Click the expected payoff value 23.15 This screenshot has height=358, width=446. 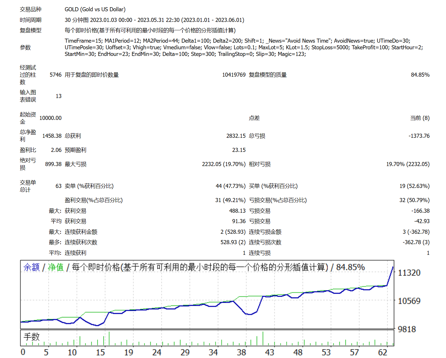(x=239, y=150)
